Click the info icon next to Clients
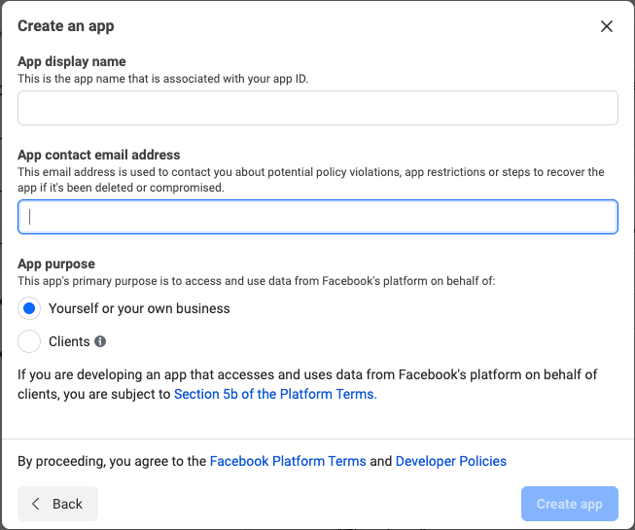 pos(100,341)
